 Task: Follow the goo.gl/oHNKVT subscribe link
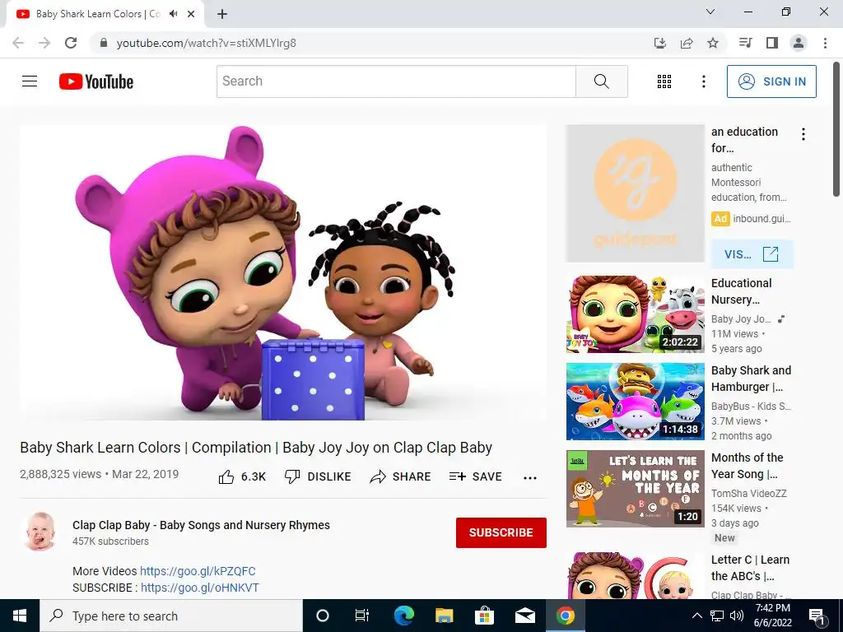coord(200,588)
